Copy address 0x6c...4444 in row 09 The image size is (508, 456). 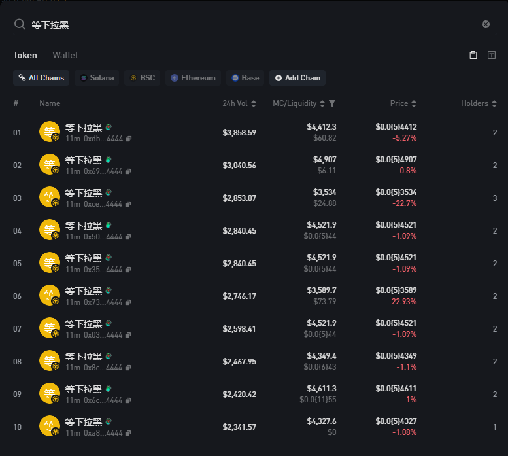tap(128, 400)
